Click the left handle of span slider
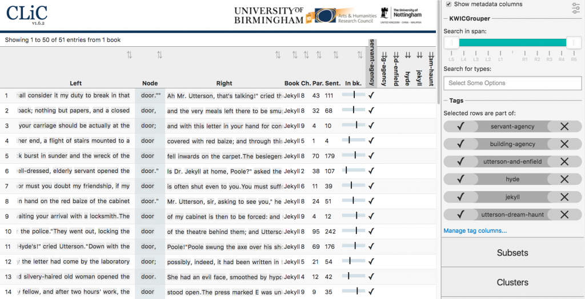The image size is (585, 299). pyautogui.click(x=451, y=43)
